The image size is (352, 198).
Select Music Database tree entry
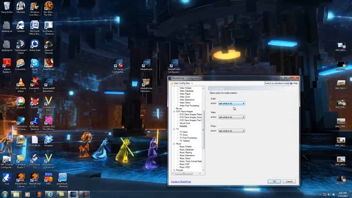[x=186, y=150]
